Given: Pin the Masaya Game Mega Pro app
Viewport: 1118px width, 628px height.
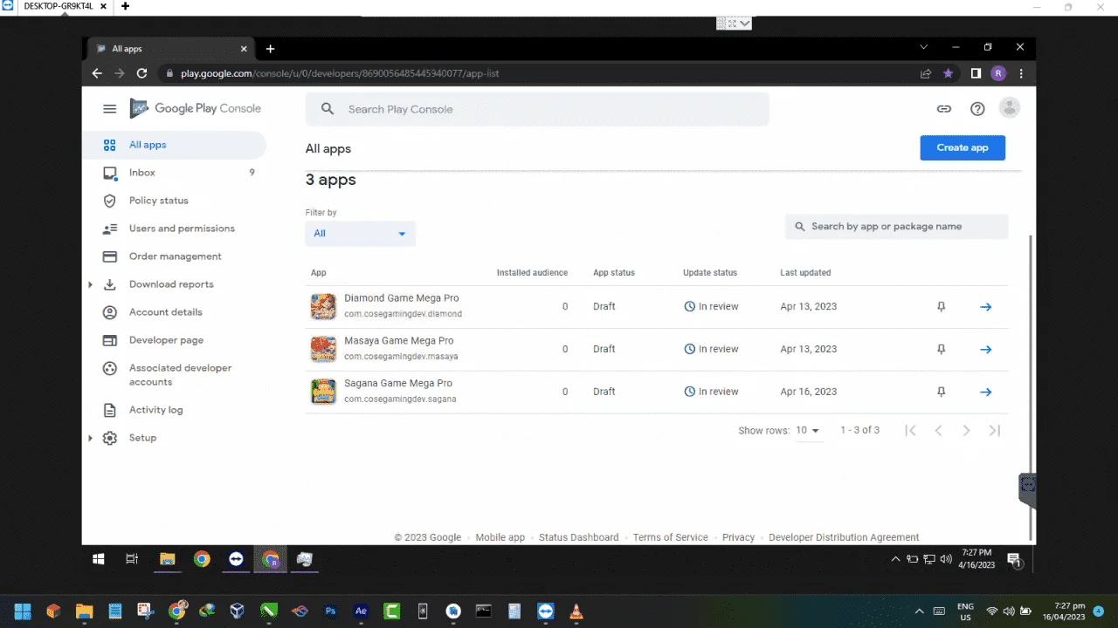Looking at the screenshot, I should [x=941, y=350].
